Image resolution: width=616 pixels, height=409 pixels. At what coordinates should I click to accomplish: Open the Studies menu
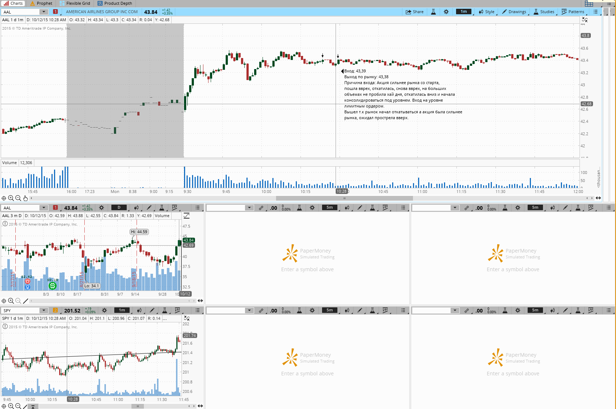[x=544, y=12]
